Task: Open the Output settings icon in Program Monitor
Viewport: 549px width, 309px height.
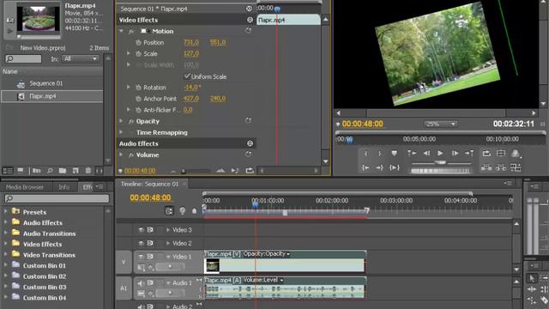Action: click(516, 154)
